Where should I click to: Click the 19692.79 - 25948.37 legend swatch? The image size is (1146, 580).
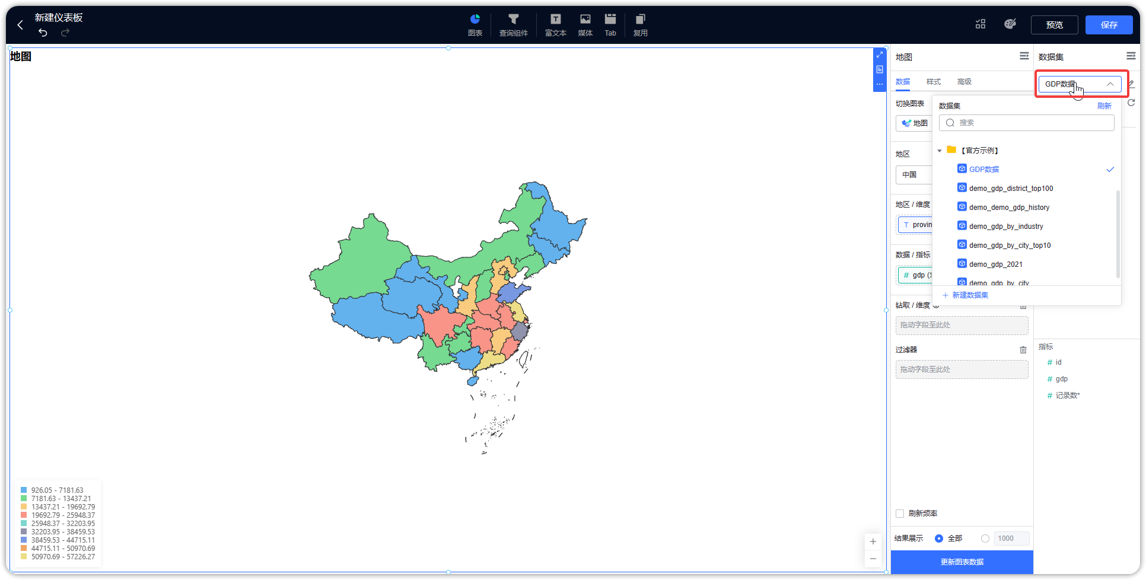(24, 515)
